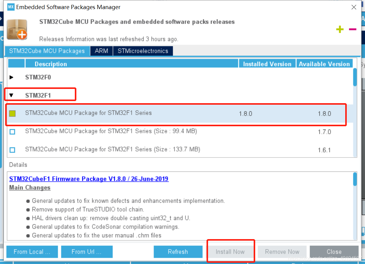Image resolution: width=365 pixels, height=264 pixels.
Task: Click the Installed Version column header
Action: tap(267, 64)
